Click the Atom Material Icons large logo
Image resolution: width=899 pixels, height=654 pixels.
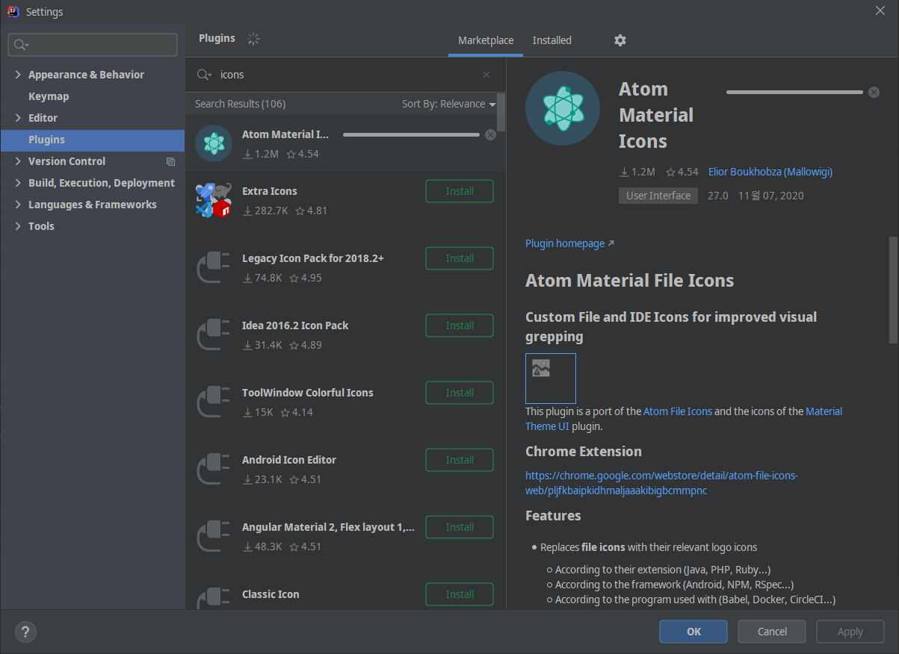coord(563,108)
